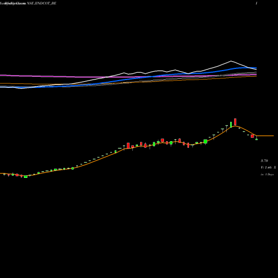
Task: Click the NSE JINDCOT_BE chart title
Action: 42,3
